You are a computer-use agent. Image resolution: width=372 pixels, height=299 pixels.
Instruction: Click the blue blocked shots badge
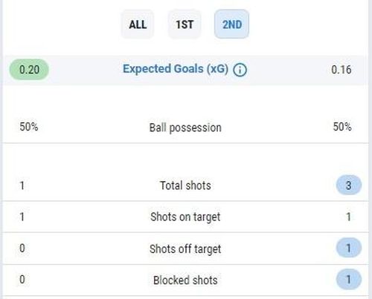tap(349, 279)
